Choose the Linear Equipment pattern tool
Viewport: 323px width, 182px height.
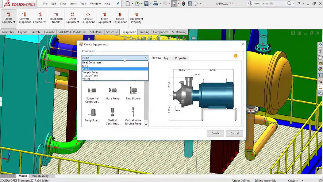72,18
